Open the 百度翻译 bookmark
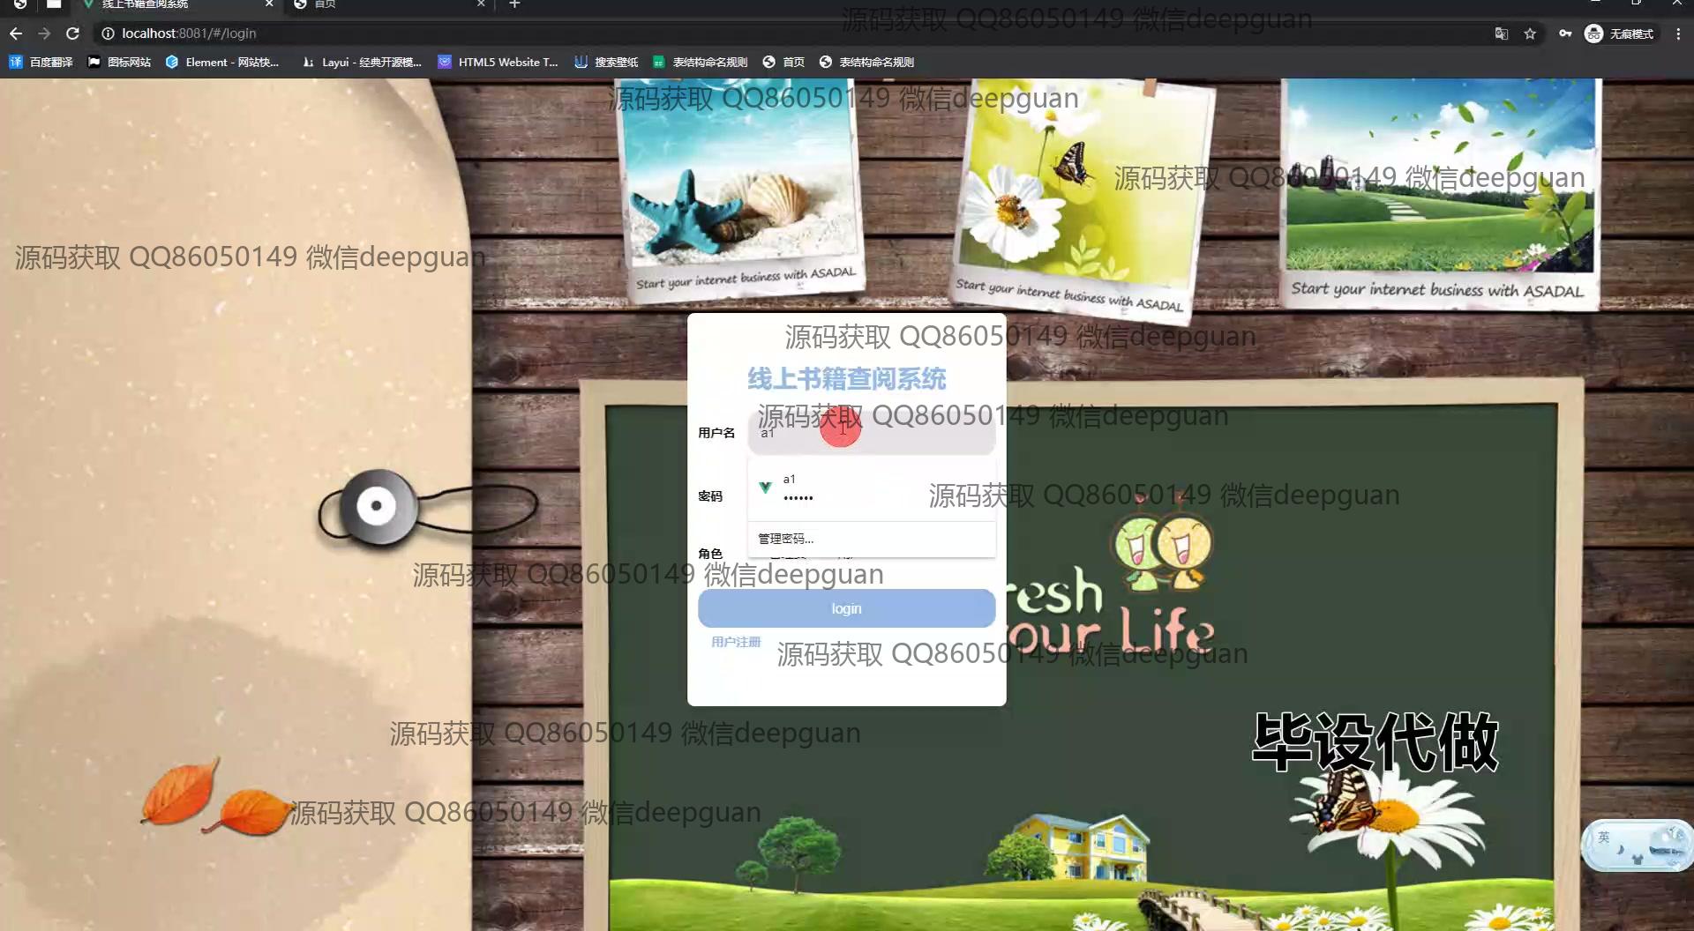Screen dimensions: 1694x931 41,62
